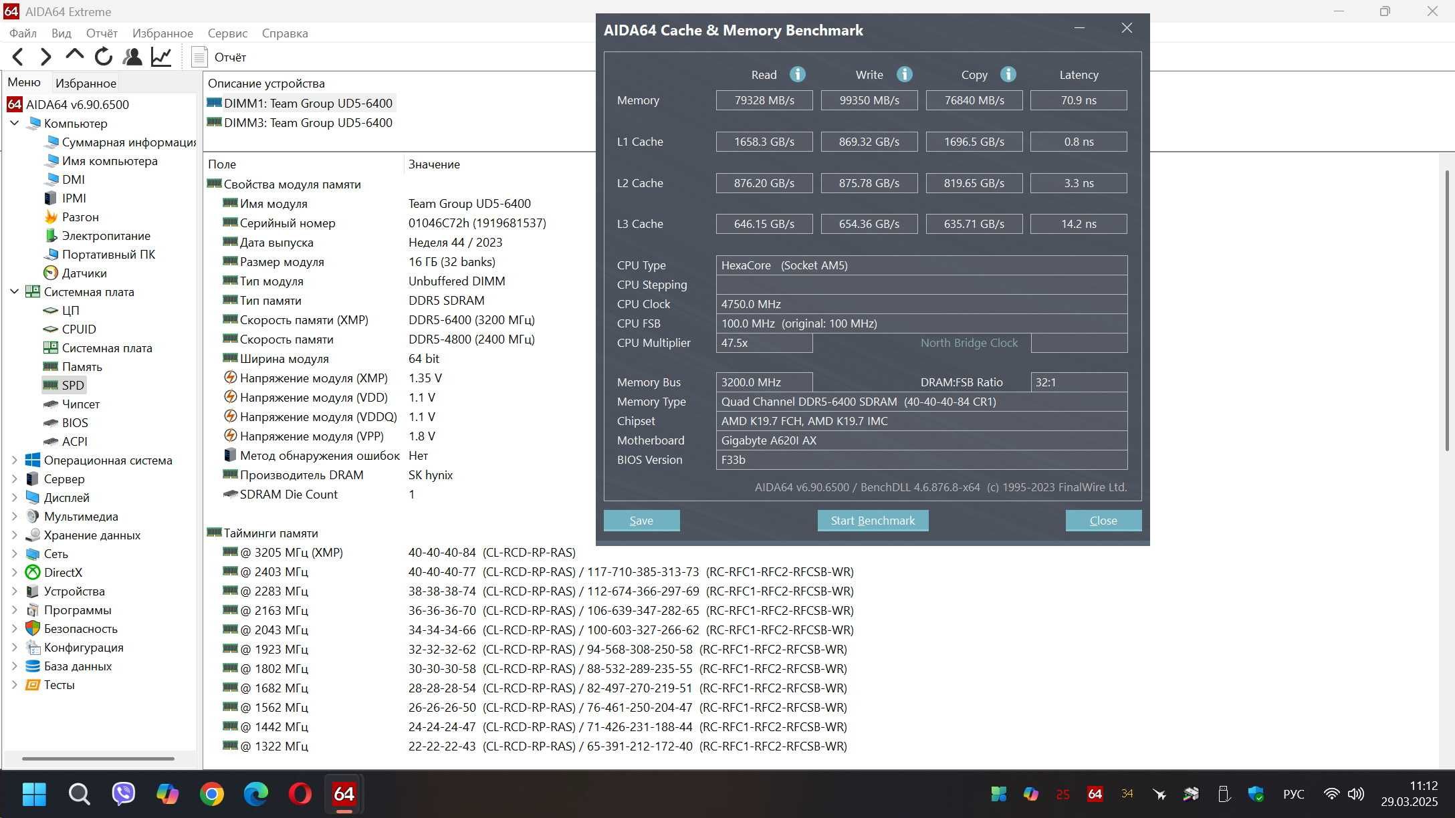Click the Start Benchmark button
This screenshot has width=1455, height=818.
[x=873, y=521]
